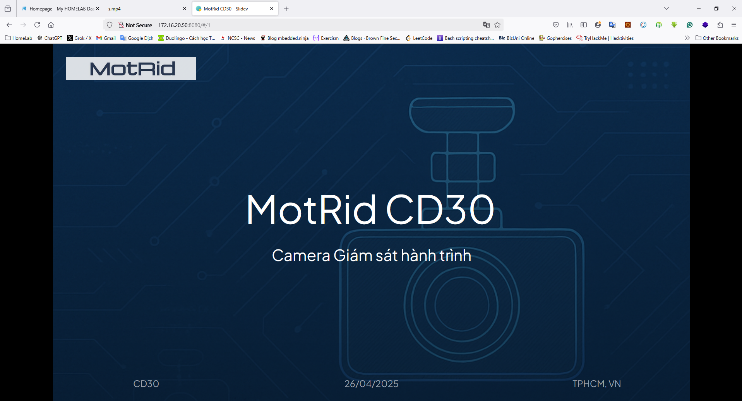This screenshot has width=742, height=401.
Task: Click the MotRid CD30 slide title
Action: point(370,209)
